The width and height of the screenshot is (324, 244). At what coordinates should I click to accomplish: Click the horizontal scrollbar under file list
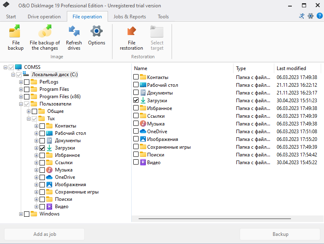click(x=215, y=218)
